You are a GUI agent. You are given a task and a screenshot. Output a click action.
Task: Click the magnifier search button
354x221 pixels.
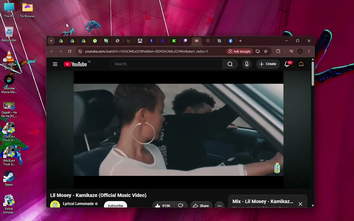tap(230, 64)
